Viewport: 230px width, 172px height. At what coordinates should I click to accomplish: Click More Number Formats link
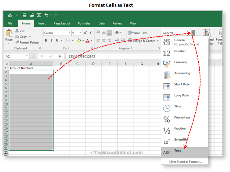[186, 162]
